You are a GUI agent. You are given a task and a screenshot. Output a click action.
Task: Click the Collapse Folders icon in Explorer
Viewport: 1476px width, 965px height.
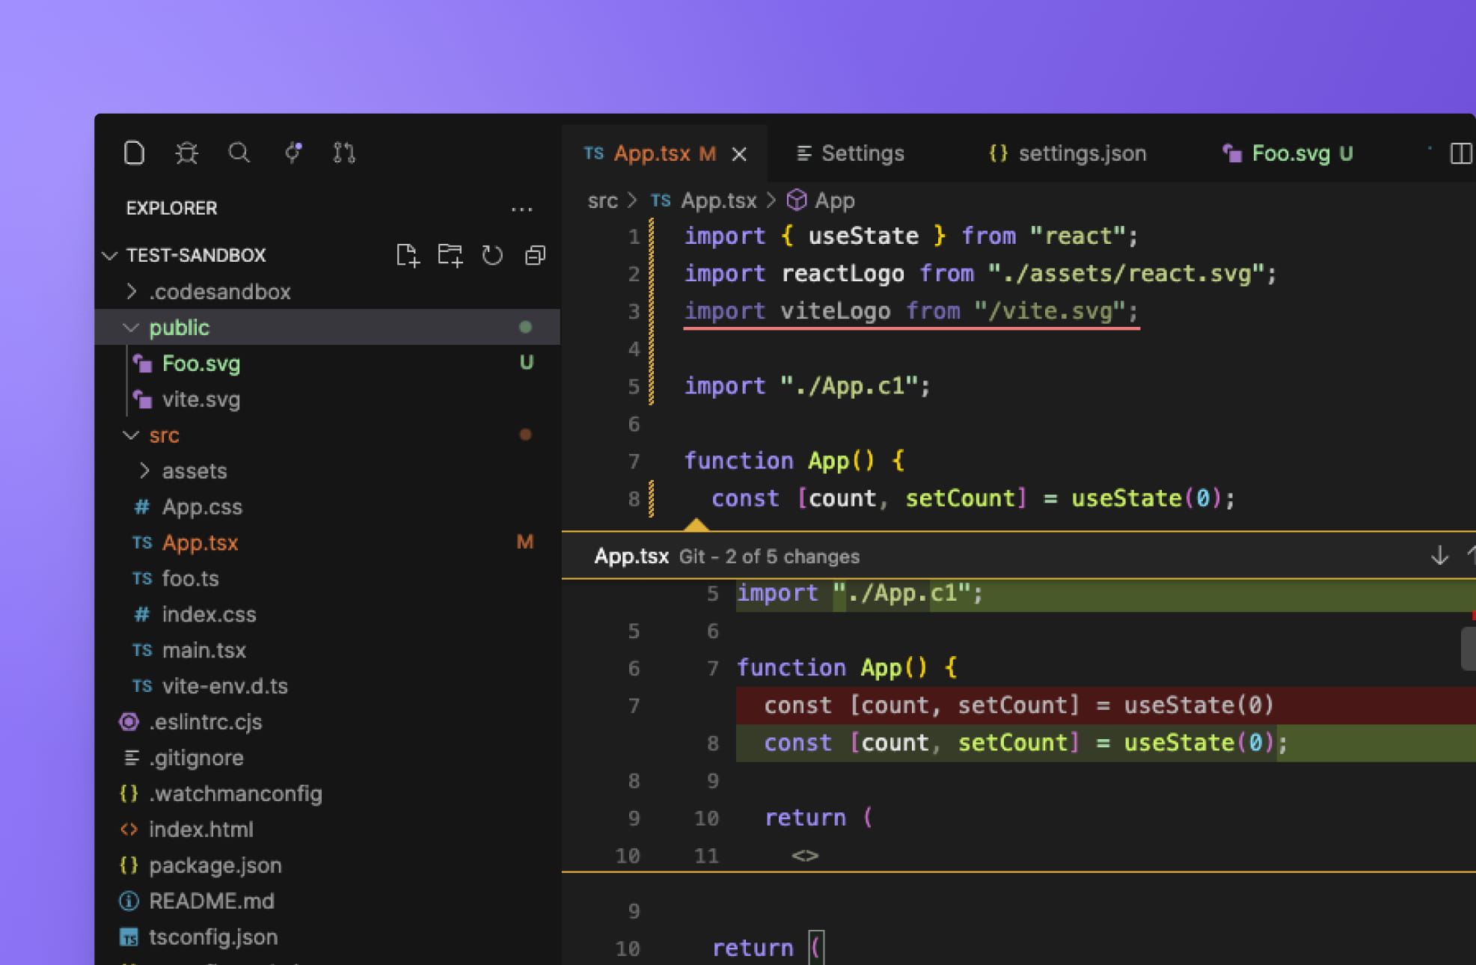tap(534, 255)
